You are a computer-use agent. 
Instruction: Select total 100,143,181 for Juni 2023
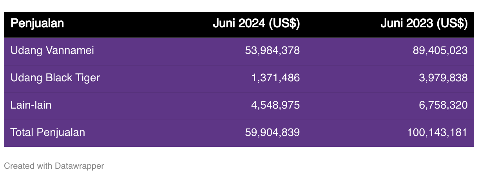[437, 132]
